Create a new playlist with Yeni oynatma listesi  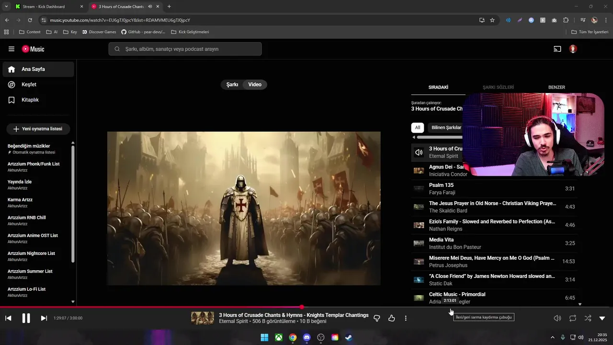pos(38,129)
